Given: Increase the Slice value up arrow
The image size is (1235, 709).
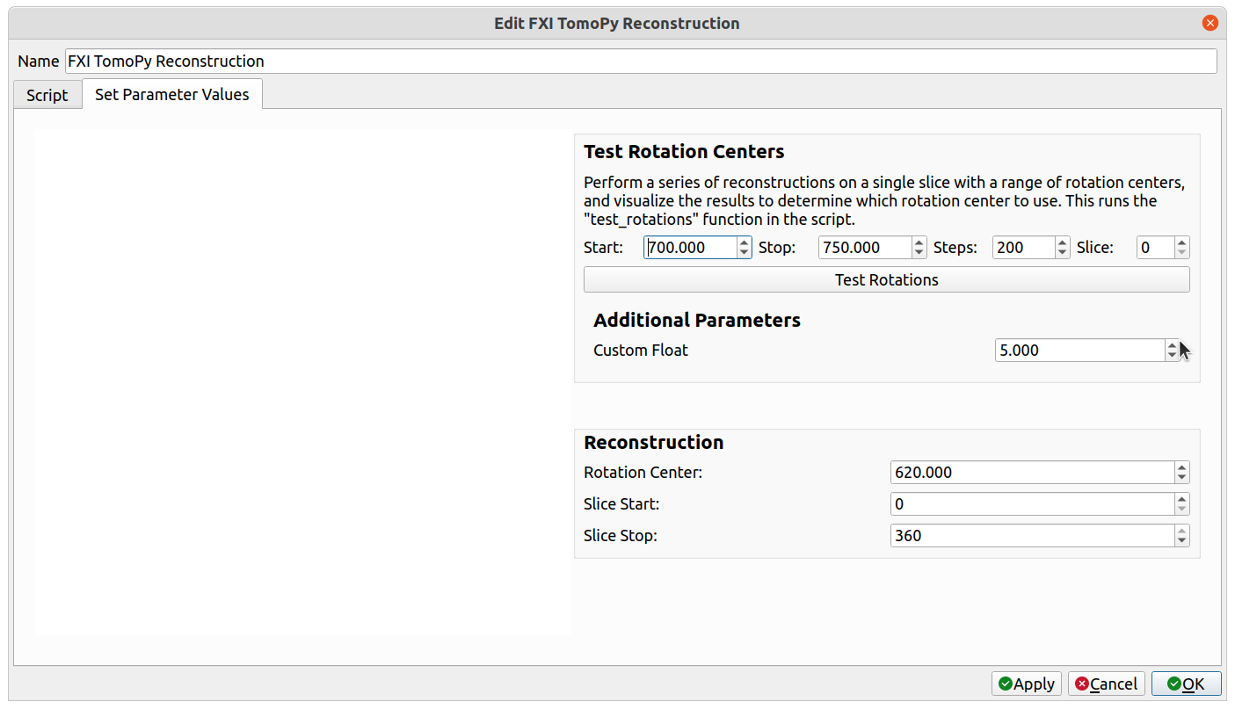Looking at the screenshot, I should click(1182, 242).
